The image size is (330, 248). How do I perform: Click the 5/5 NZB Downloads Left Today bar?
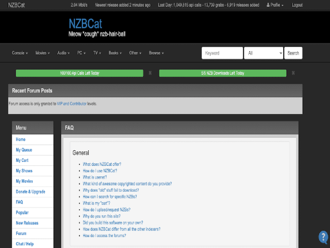[223, 73]
